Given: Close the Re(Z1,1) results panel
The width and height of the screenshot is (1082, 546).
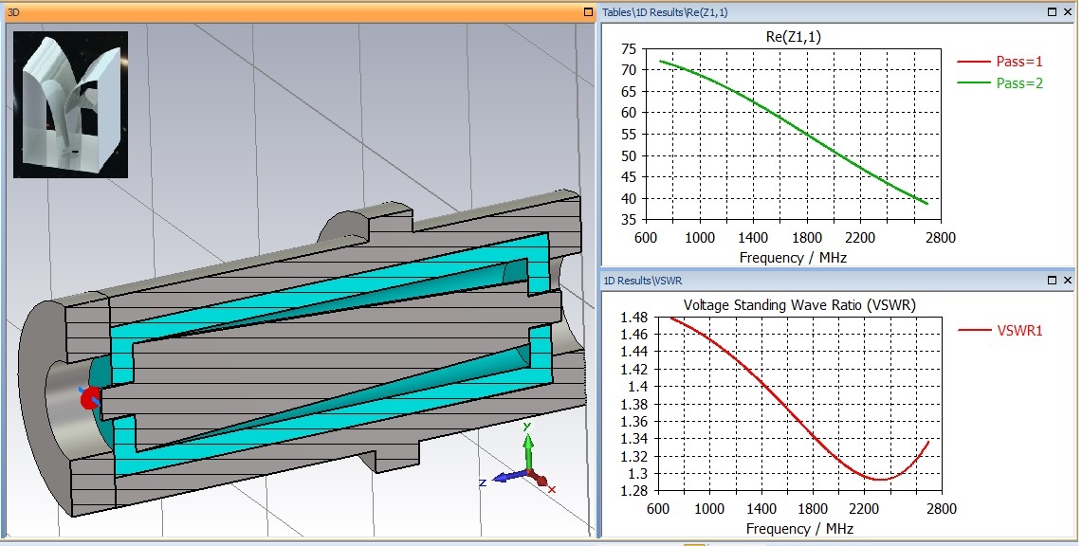Looking at the screenshot, I should click(1069, 12).
